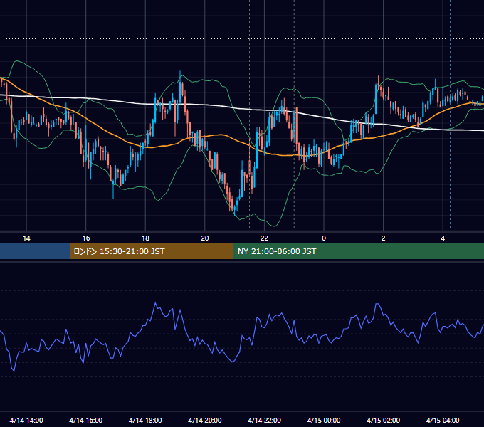Click the '2' hour label on price chart axis
The width and height of the screenshot is (484, 427).
tap(384, 238)
